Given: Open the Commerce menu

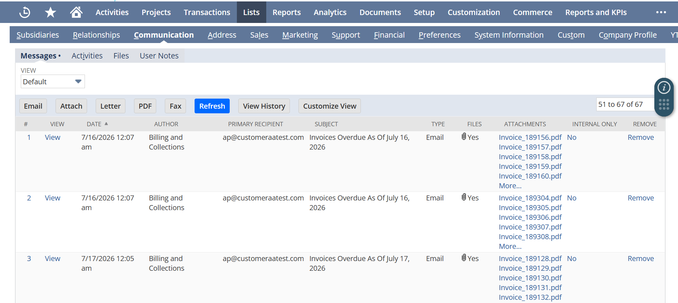Looking at the screenshot, I should coord(533,12).
